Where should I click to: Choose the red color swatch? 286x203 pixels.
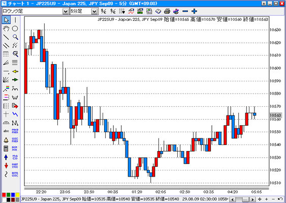point(4,195)
